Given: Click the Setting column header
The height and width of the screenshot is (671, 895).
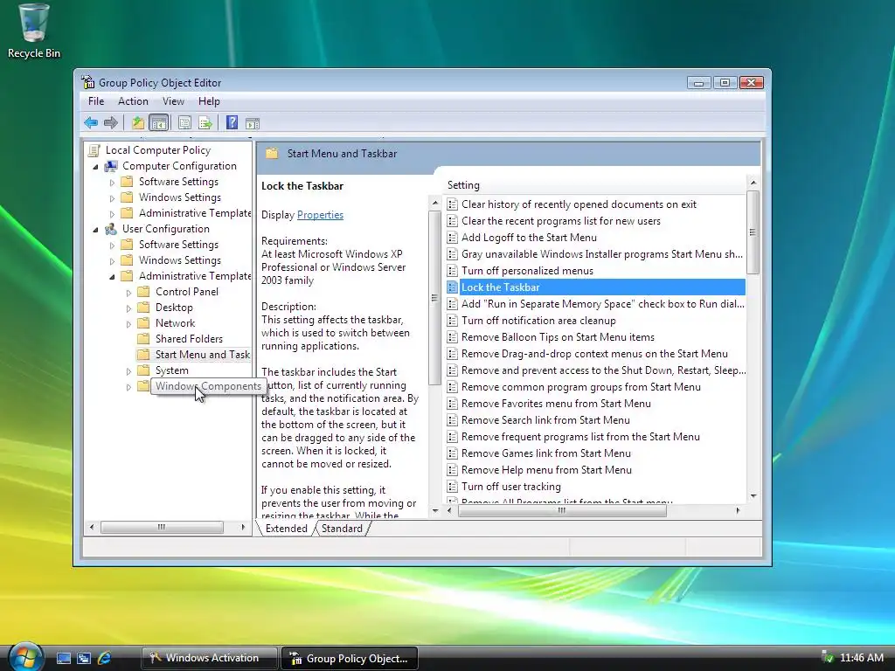Looking at the screenshot, I should point(593,185).
